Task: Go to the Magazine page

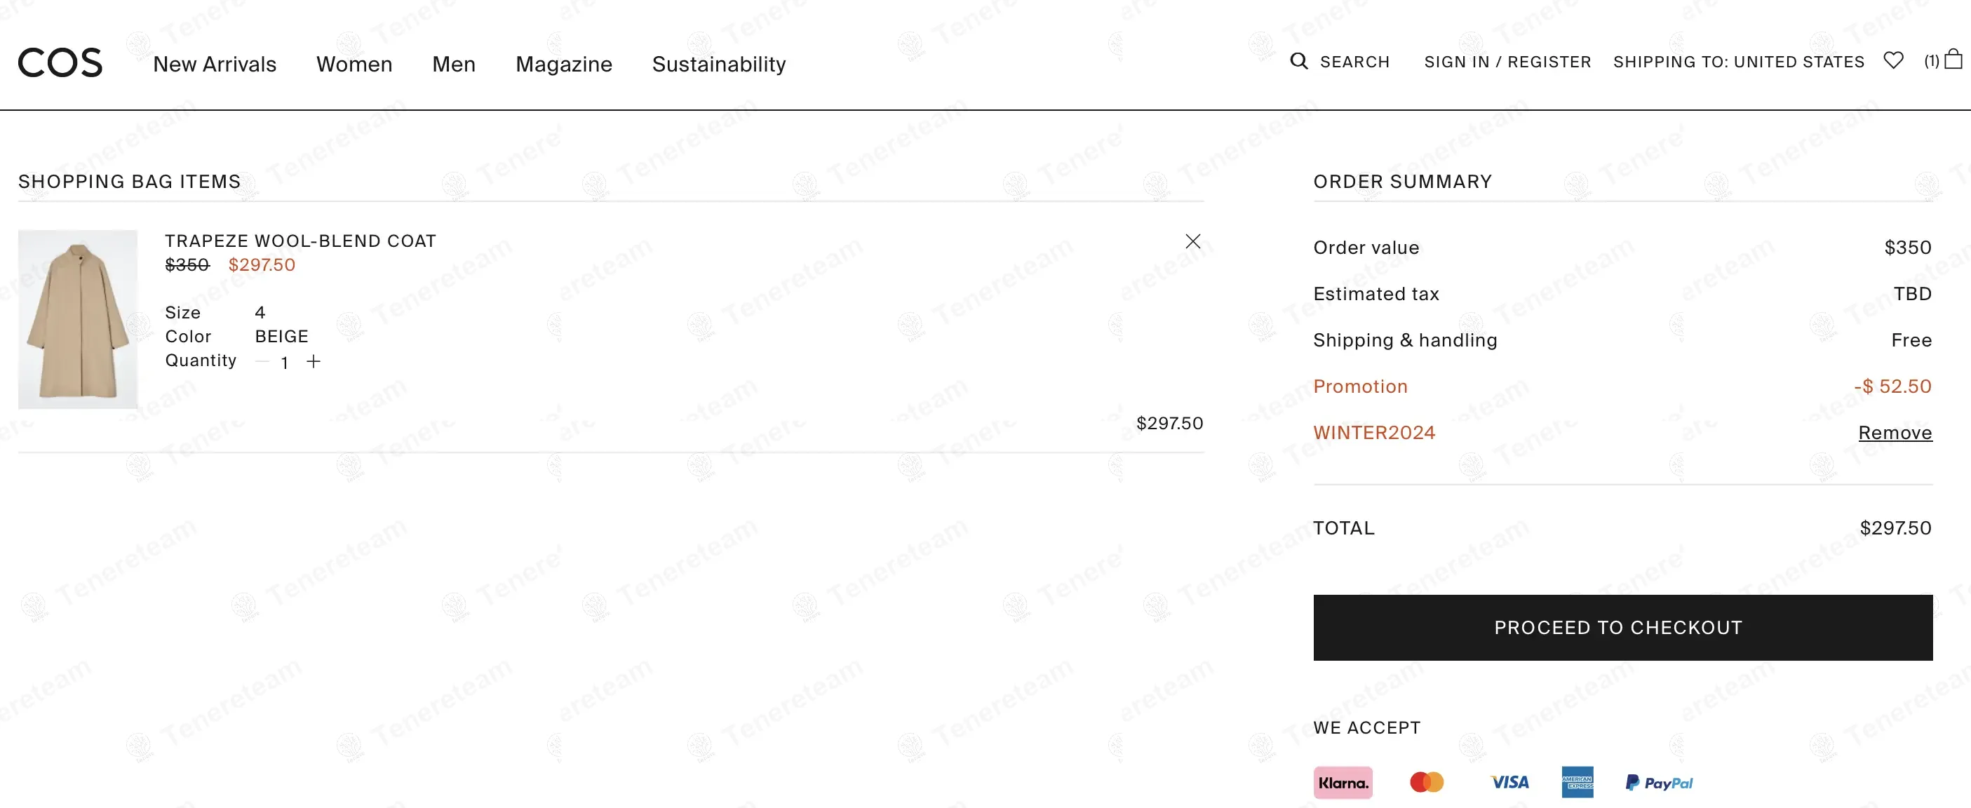Action: [x=564, y=65]
